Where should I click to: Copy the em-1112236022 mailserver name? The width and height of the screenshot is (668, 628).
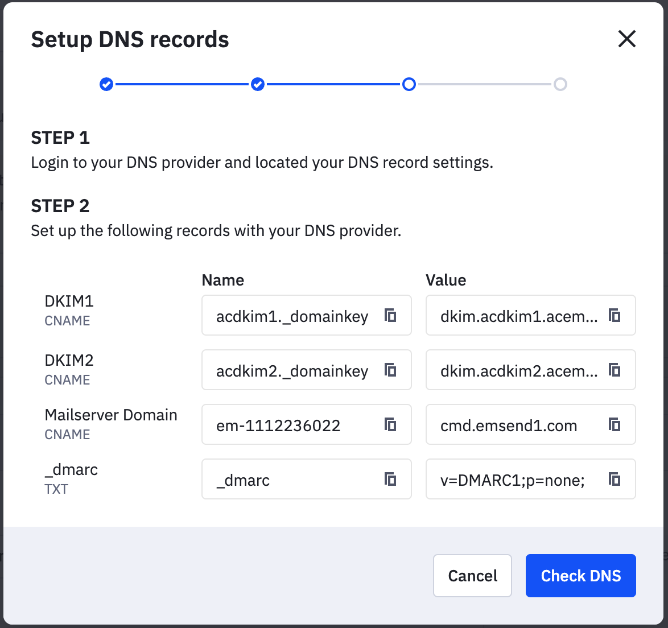tap(391, 424)
